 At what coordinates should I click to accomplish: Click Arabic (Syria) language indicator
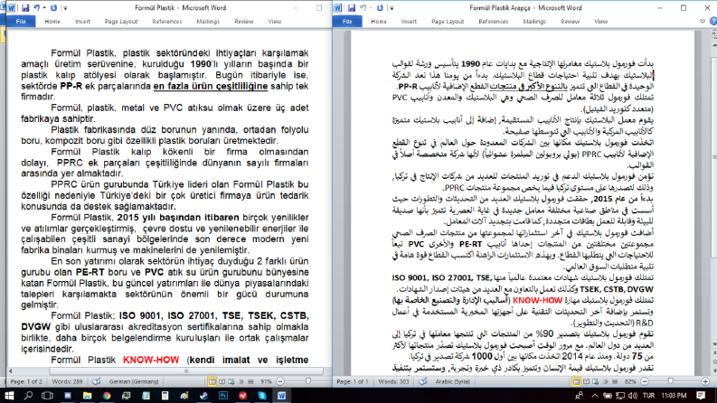[453, 381]
